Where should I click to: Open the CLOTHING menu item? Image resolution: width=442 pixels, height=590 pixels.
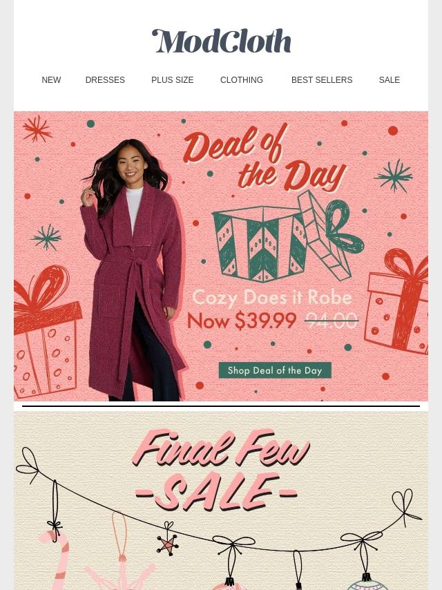(242, 80)
